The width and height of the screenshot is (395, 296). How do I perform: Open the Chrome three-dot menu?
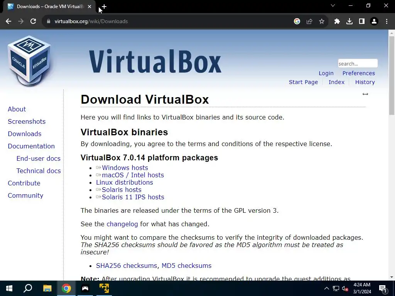point(387,22)
